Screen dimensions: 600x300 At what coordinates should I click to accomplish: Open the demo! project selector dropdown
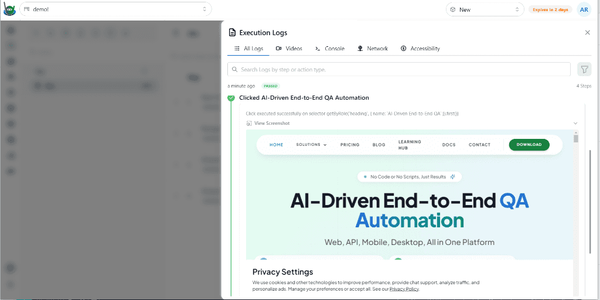115,9
